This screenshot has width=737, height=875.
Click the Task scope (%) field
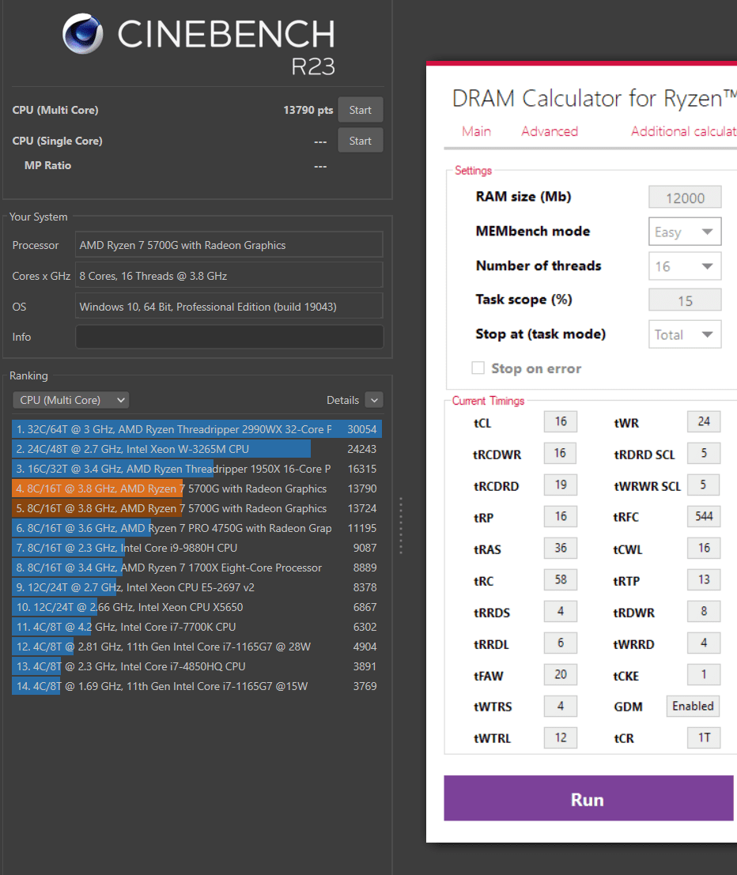(x=685, y=300)
